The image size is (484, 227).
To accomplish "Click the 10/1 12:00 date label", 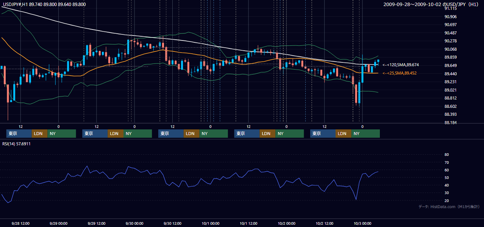I will click(248, 223).
